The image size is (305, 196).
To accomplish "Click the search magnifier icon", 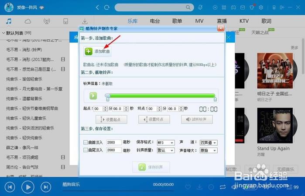I will [188, 7].
